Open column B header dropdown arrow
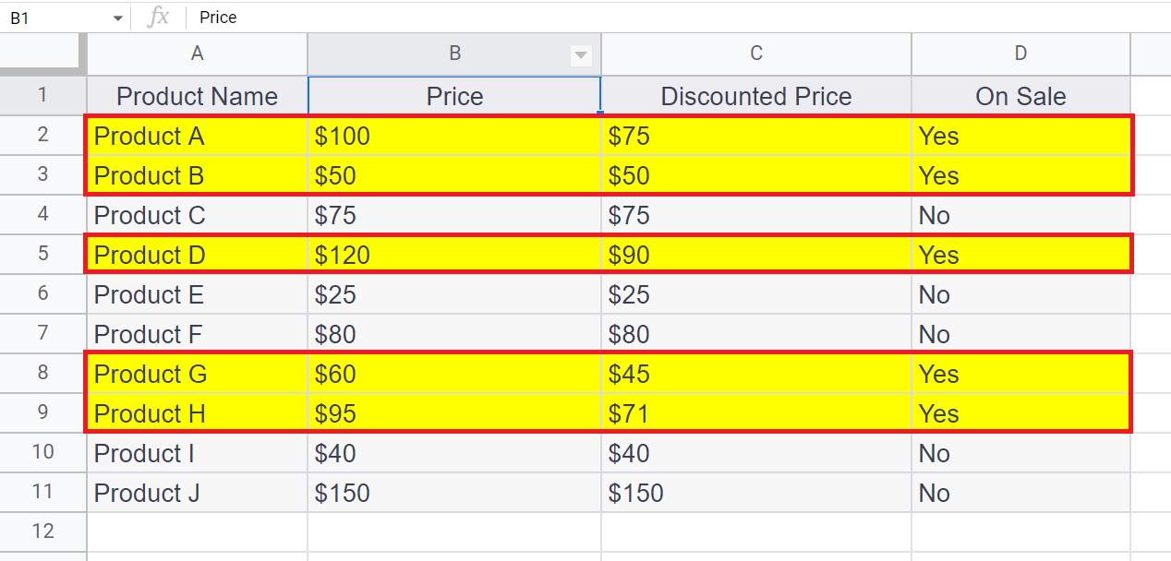The image size is (1171, 561). click(x=580, y=55)
